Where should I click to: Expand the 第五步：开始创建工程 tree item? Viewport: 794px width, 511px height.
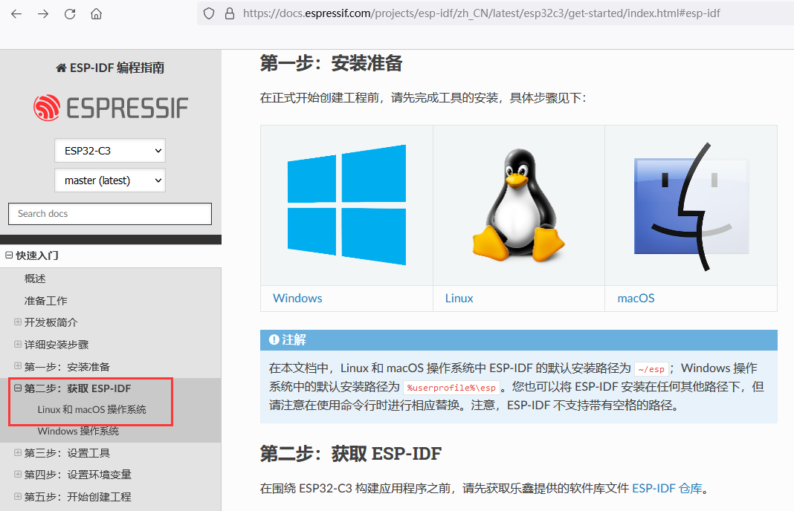click(x=18, y=497)
